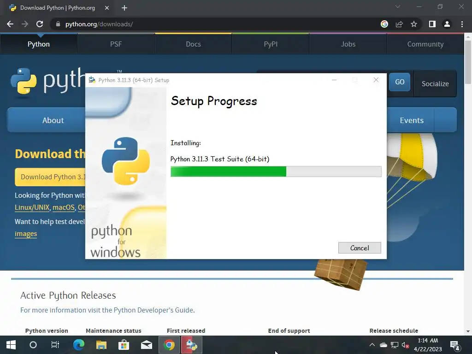Open Task View on the taskbar
The image size is (472, 354).
55,345
